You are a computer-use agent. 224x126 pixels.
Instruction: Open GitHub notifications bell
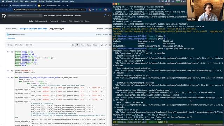tap(105, 15)
